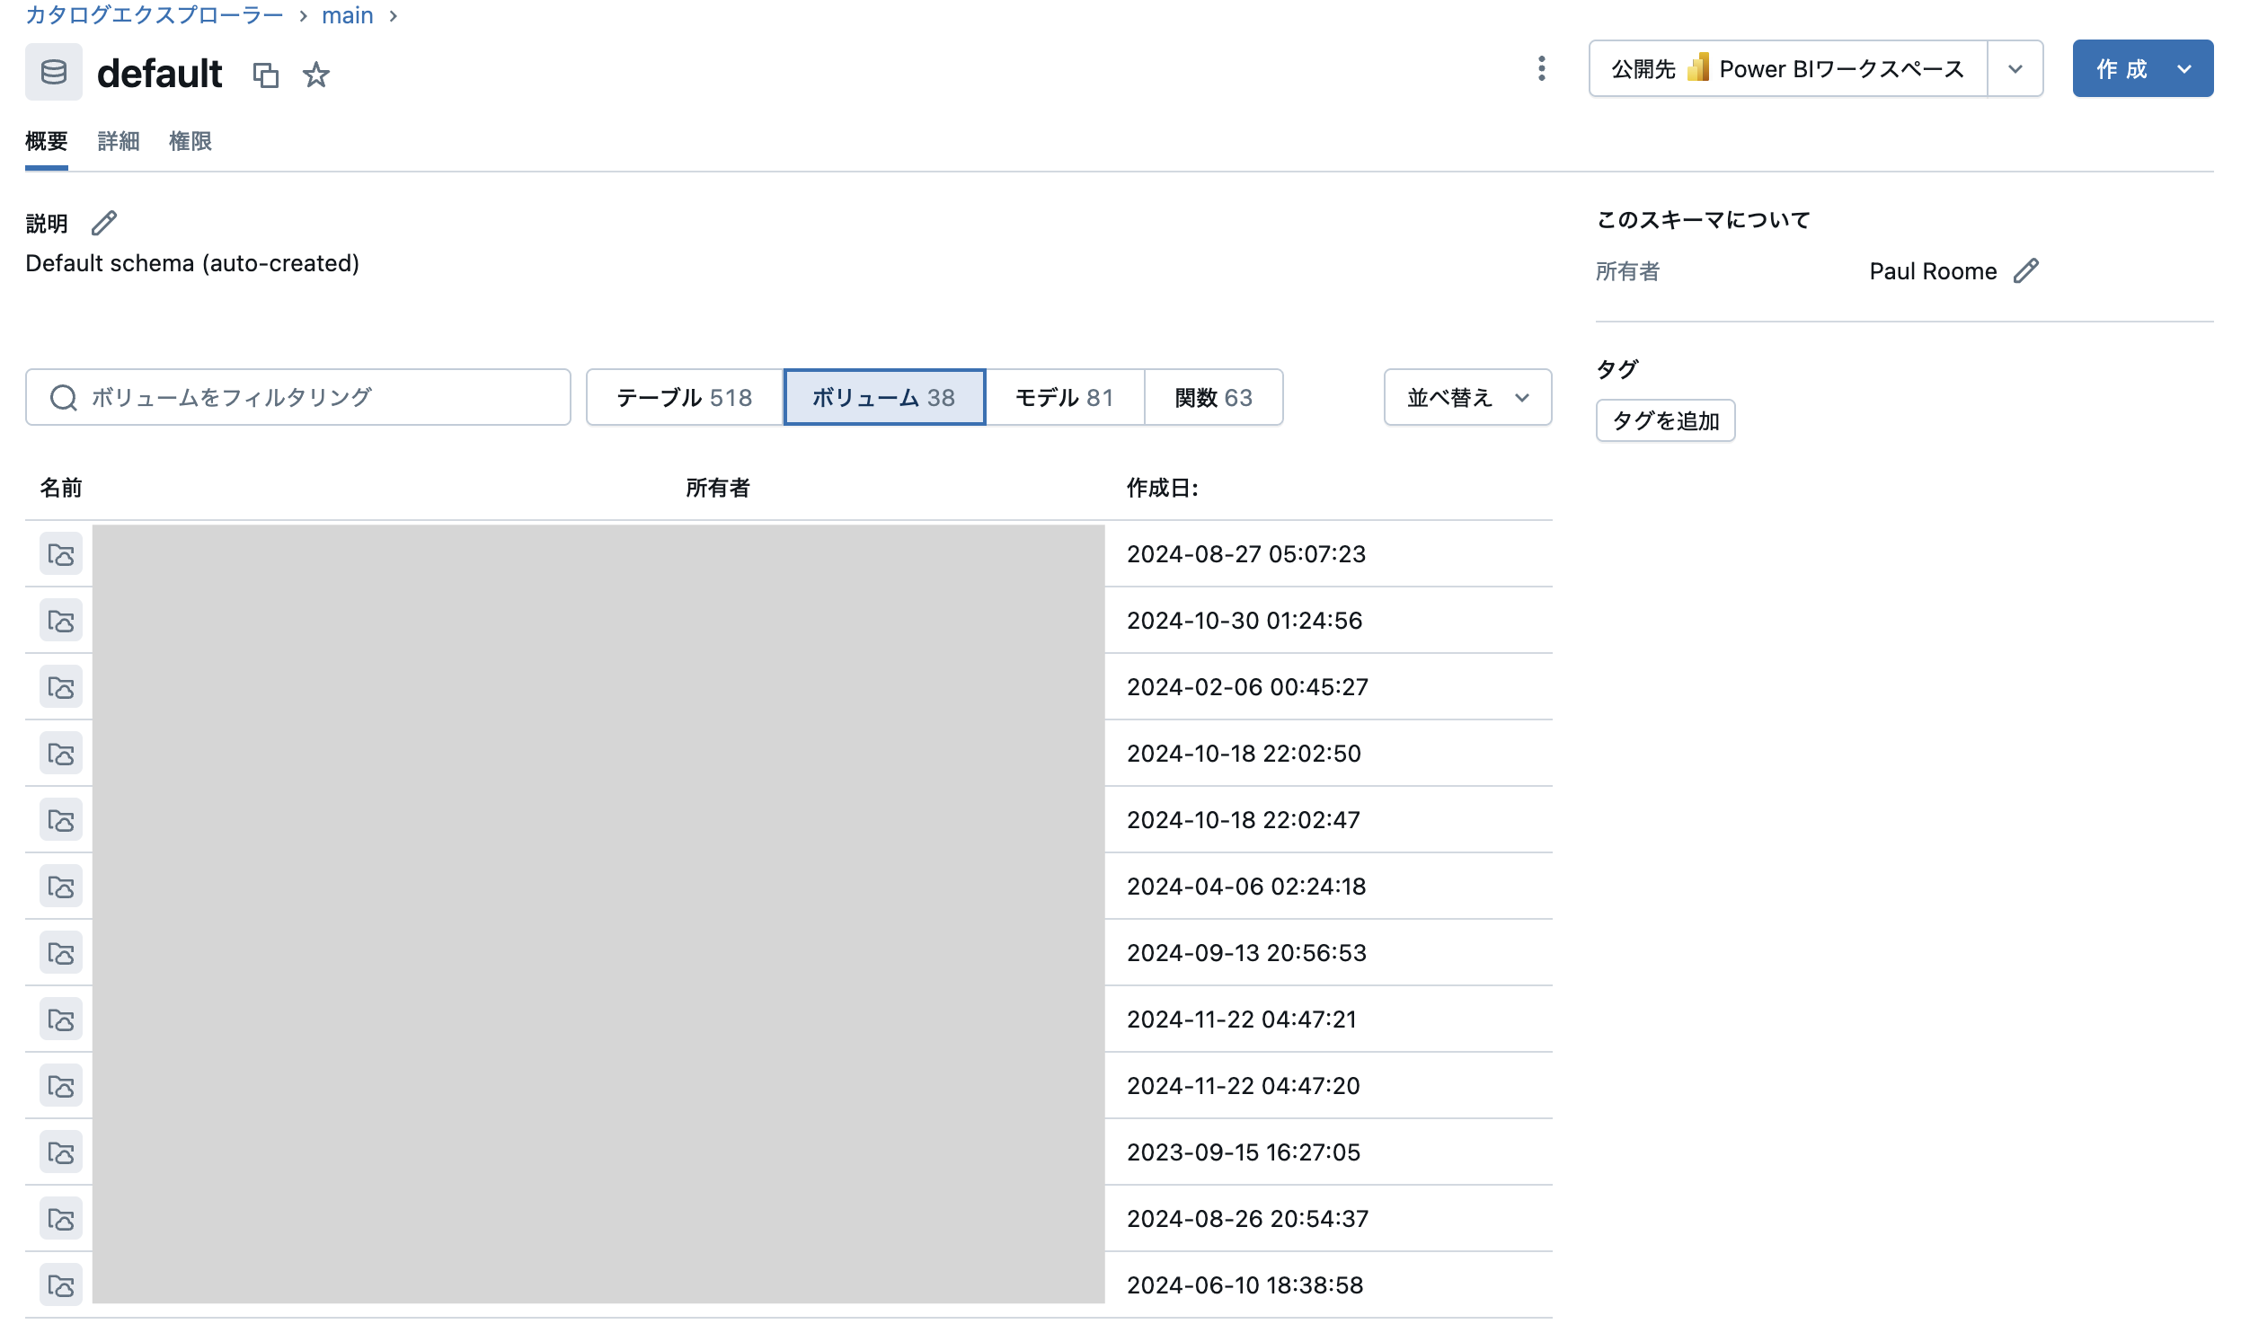Viewport: 2241px width, 1324px height.
Task: Star the default schema as favorite
Action: pyautogui.click(x=316, y=76)
